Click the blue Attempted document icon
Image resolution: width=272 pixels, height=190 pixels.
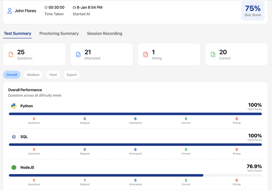78,55
